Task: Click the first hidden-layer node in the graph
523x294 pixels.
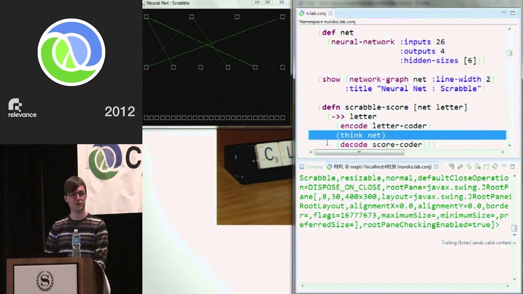Action: [146, 67]
